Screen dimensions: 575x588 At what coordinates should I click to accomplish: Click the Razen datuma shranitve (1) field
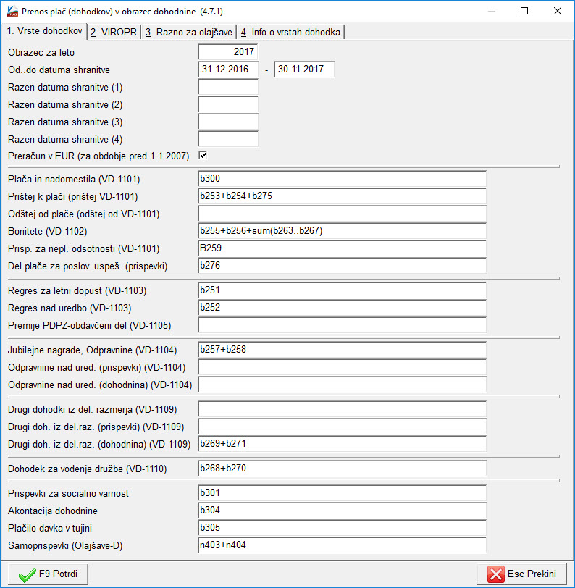point(228,87)
